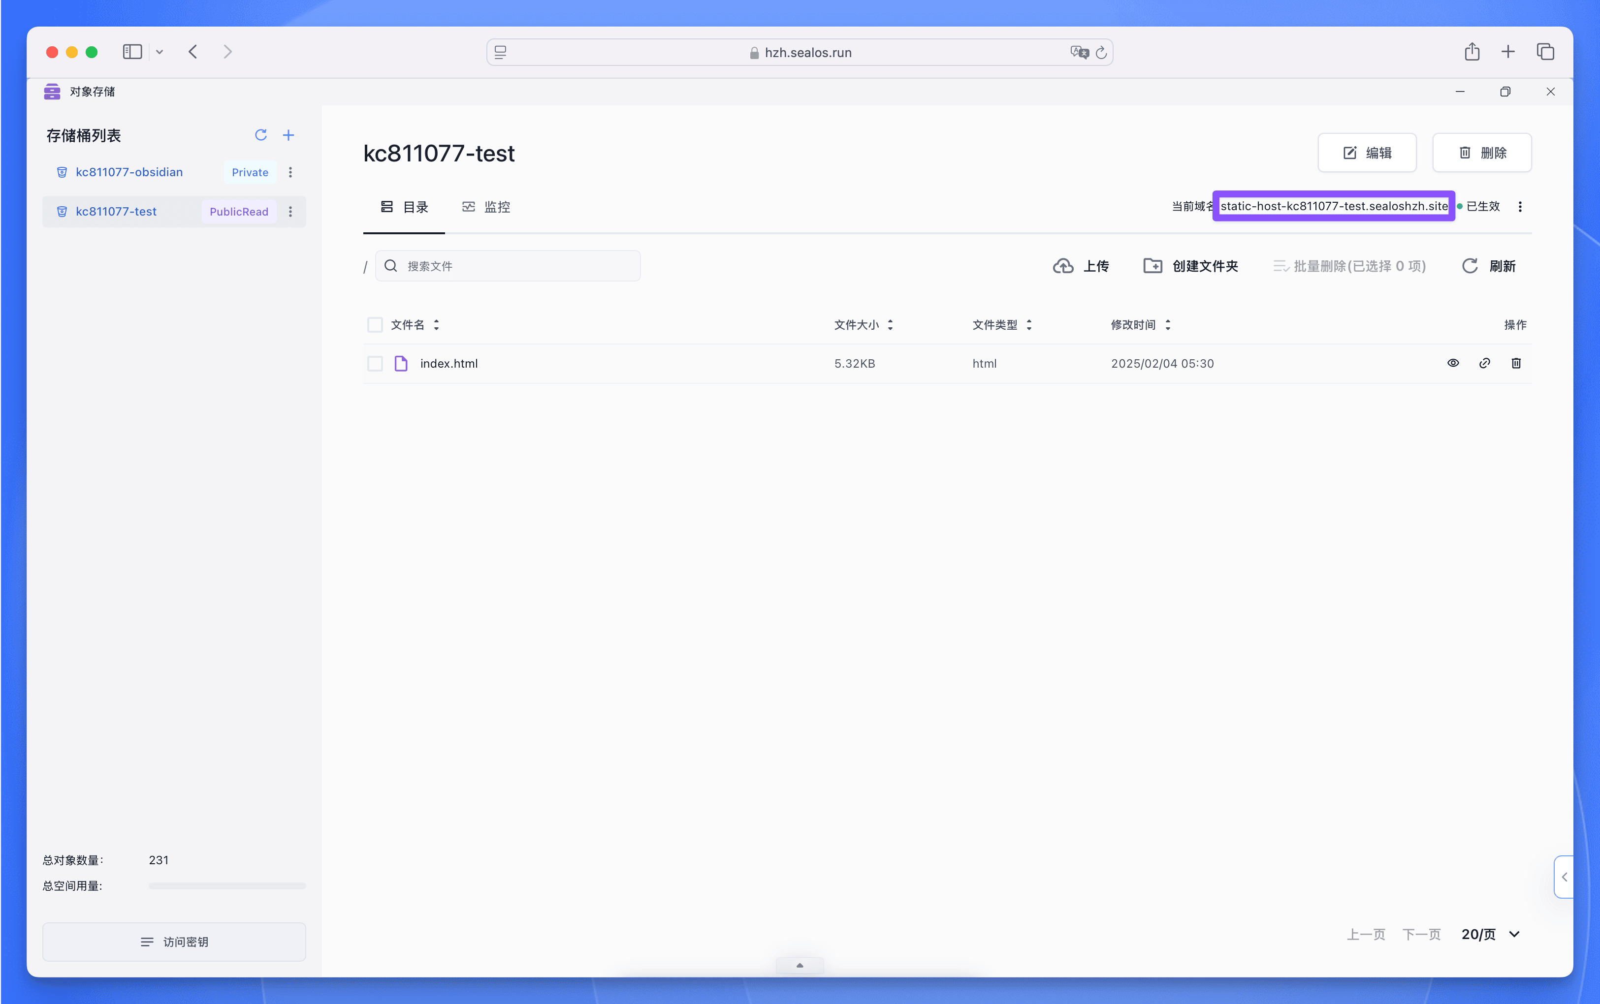
Task: Select the kc811077-obsidian bucket
Action: pos(129,173)
